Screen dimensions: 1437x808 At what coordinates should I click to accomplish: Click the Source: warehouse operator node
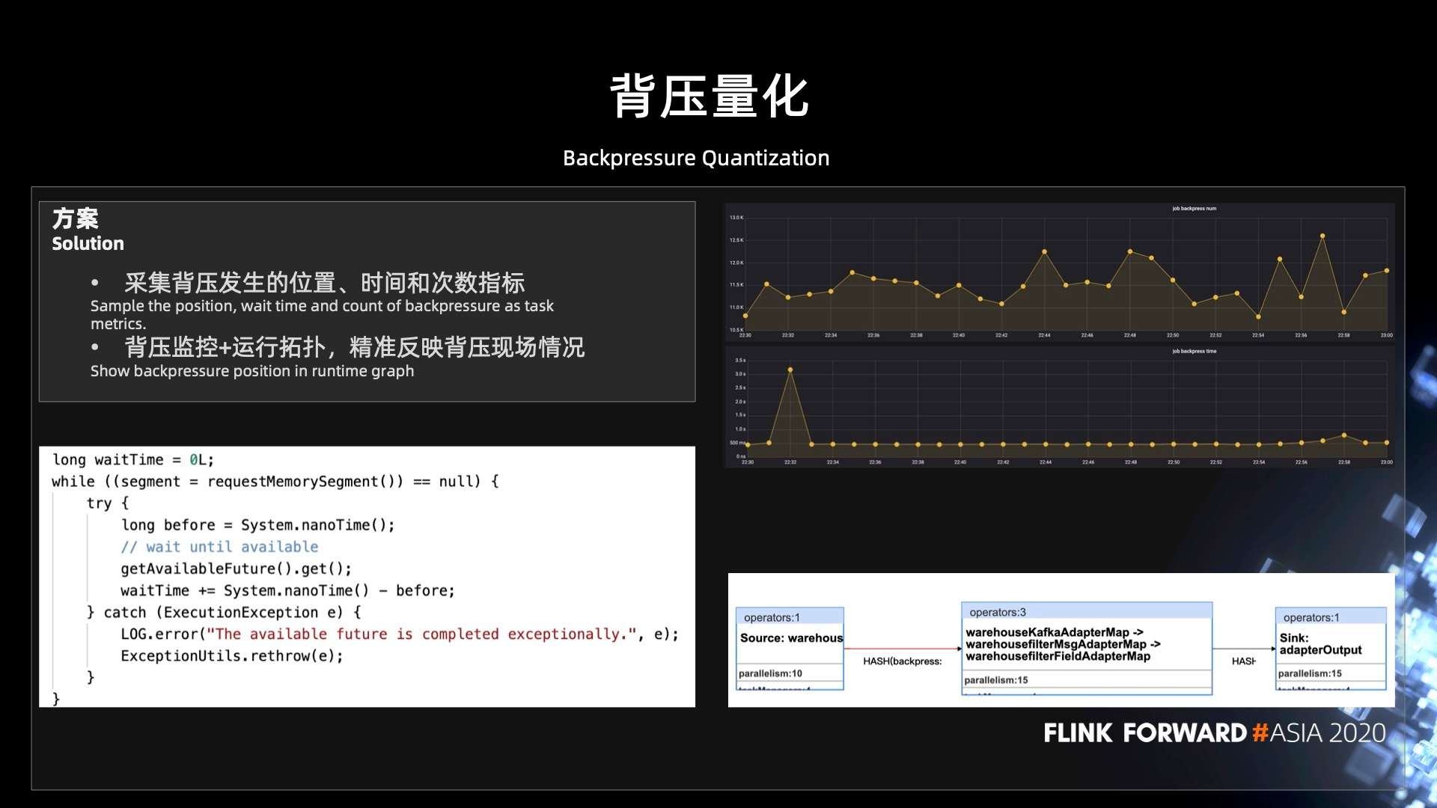pyautogui.click(x=790, y=638)
